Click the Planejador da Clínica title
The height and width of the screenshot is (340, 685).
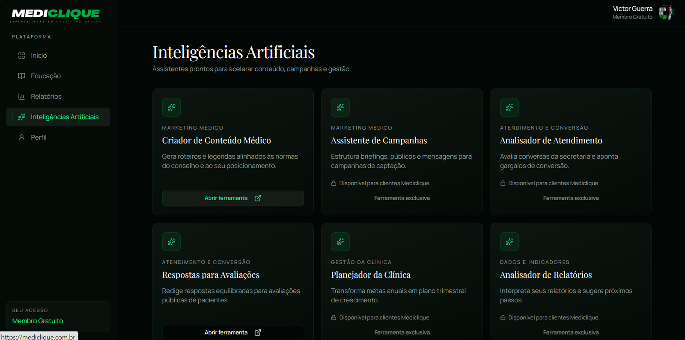[371, 275]
